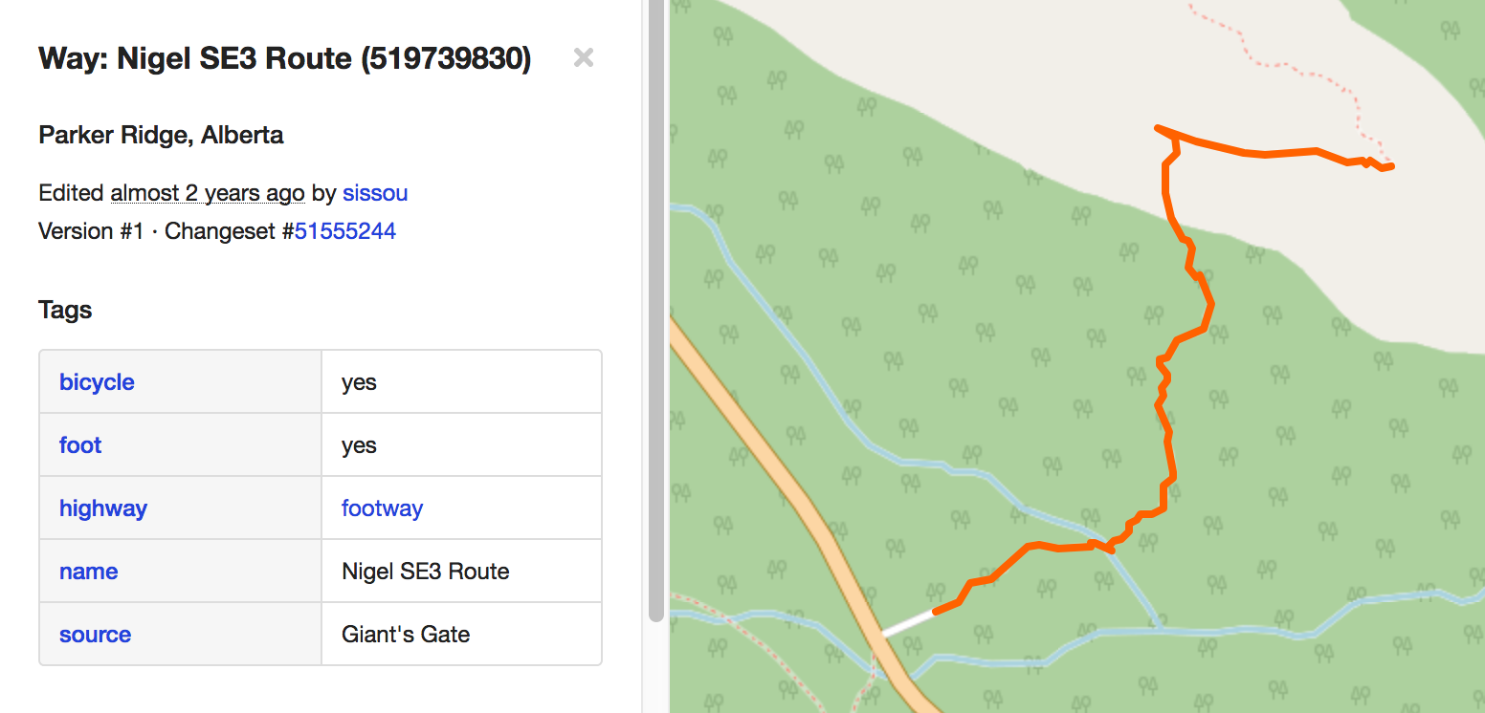Click the Parker Ridge, Alberta text
Image resolution: width=1485 pixels, height=713 pixels.
point(160,135)
